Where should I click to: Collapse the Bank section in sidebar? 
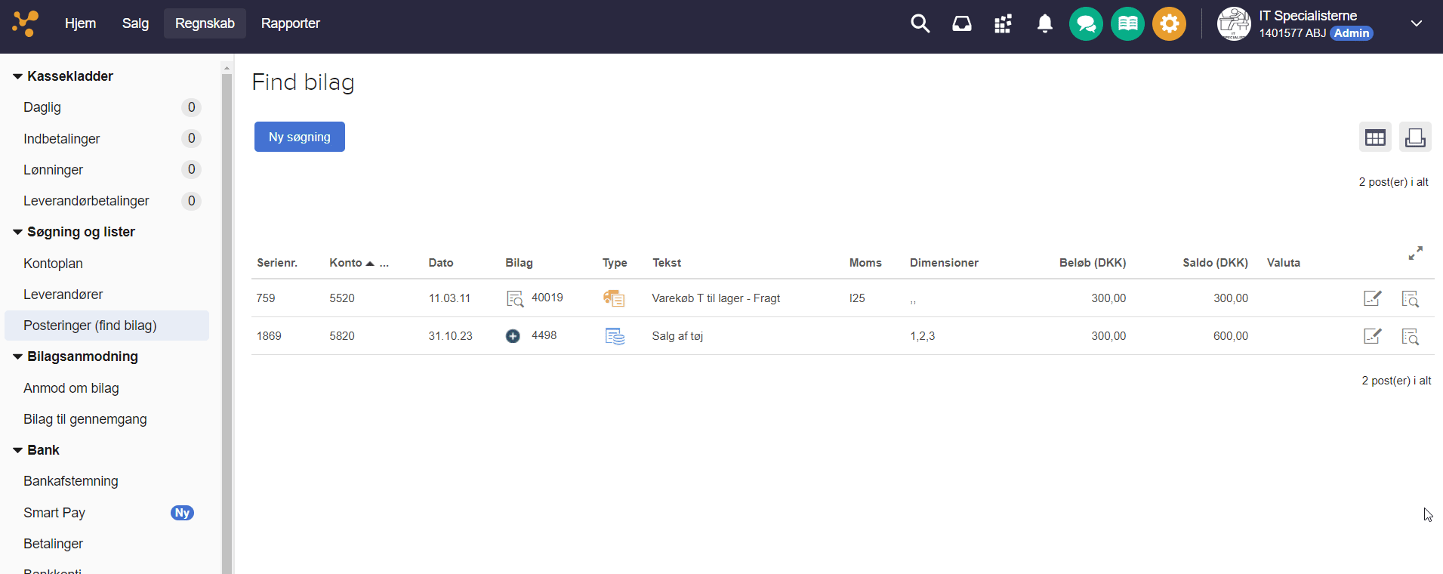tap(17, 450)
